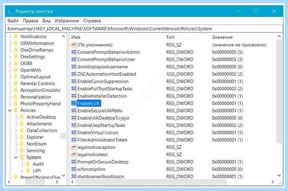288x191 pixels.
Task: Click the Audit folder icon
Action: tap(28, 164)
